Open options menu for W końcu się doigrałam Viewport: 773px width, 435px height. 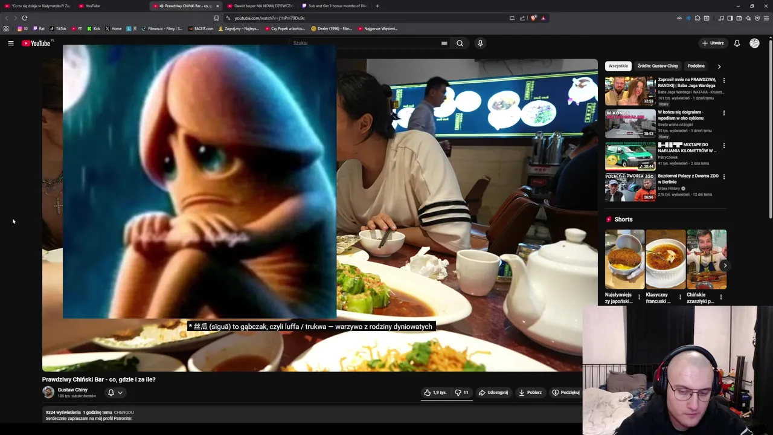tap(723, 113)
